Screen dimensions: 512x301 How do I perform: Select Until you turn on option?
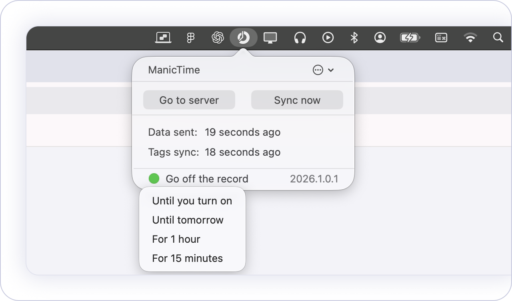(x=192, y=201)
